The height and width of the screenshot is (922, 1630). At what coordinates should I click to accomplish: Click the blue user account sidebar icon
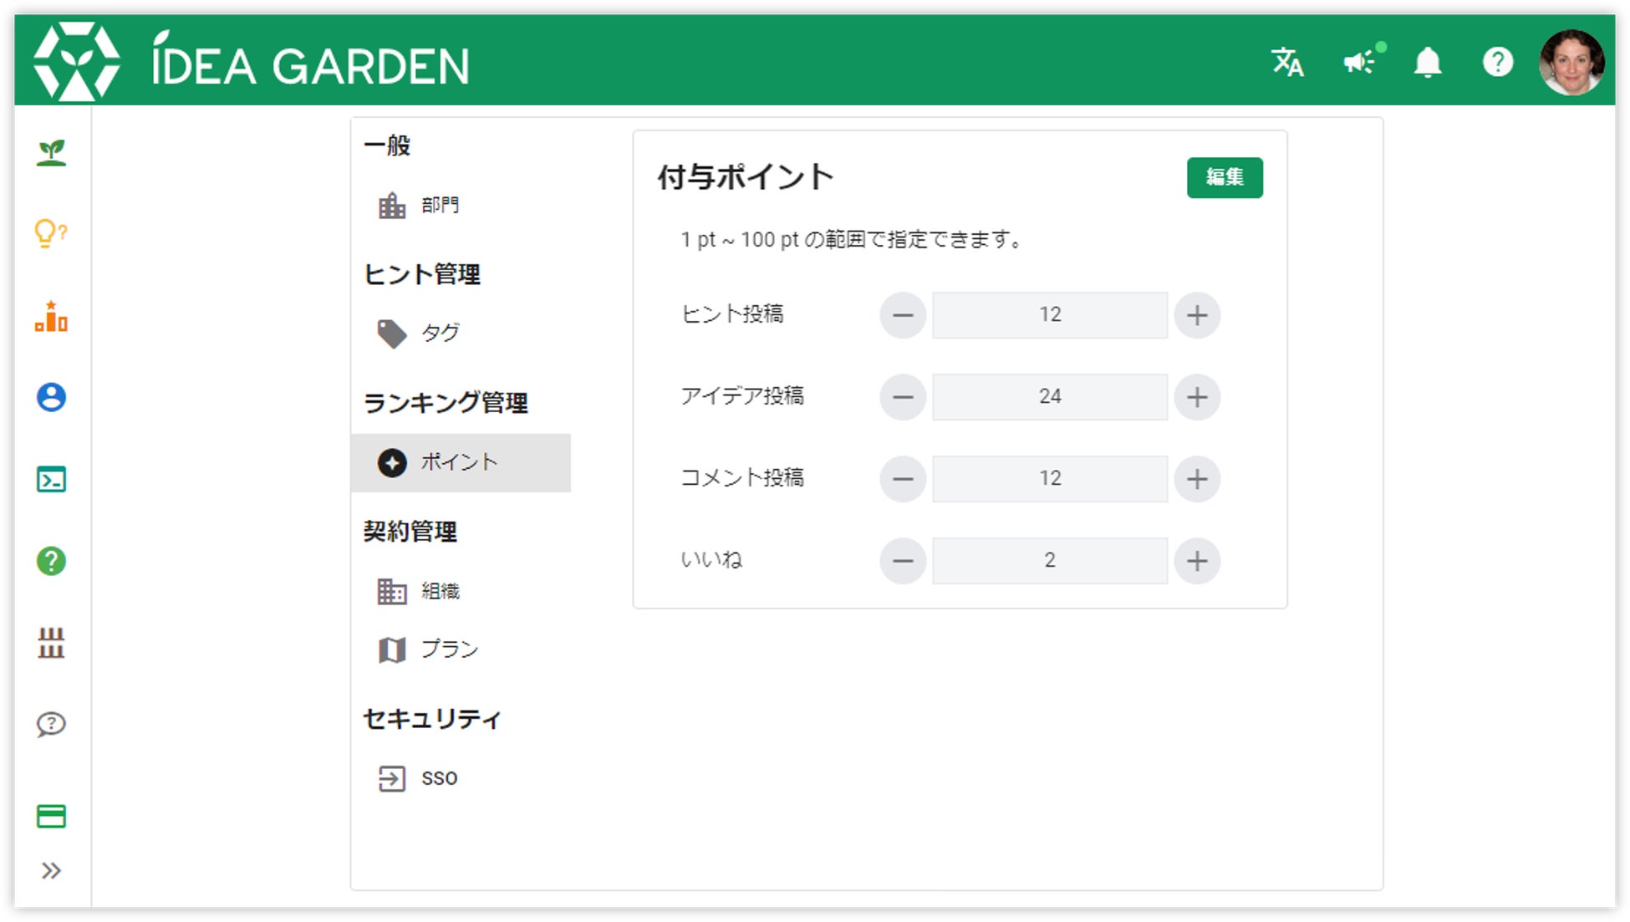tap(51, 397)
